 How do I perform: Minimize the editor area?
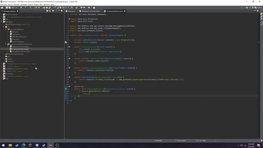click(255, 11)
